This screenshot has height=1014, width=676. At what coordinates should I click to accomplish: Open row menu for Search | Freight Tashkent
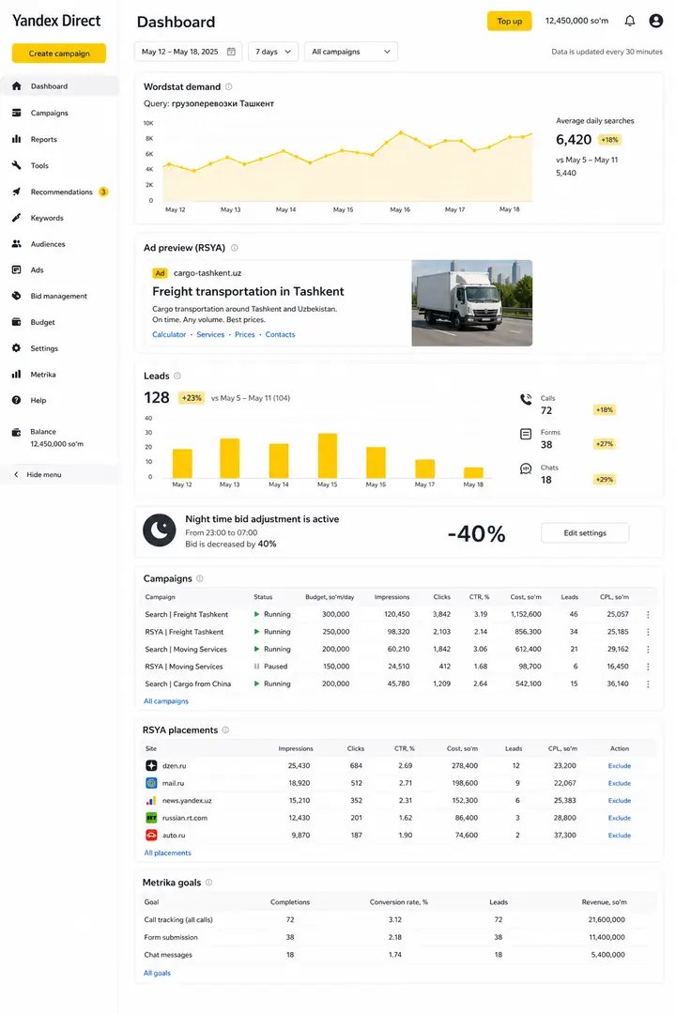point(648,614)
